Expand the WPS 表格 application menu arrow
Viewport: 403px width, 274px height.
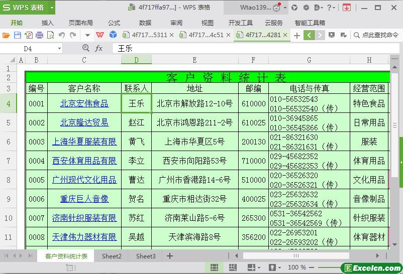(52, 8)
